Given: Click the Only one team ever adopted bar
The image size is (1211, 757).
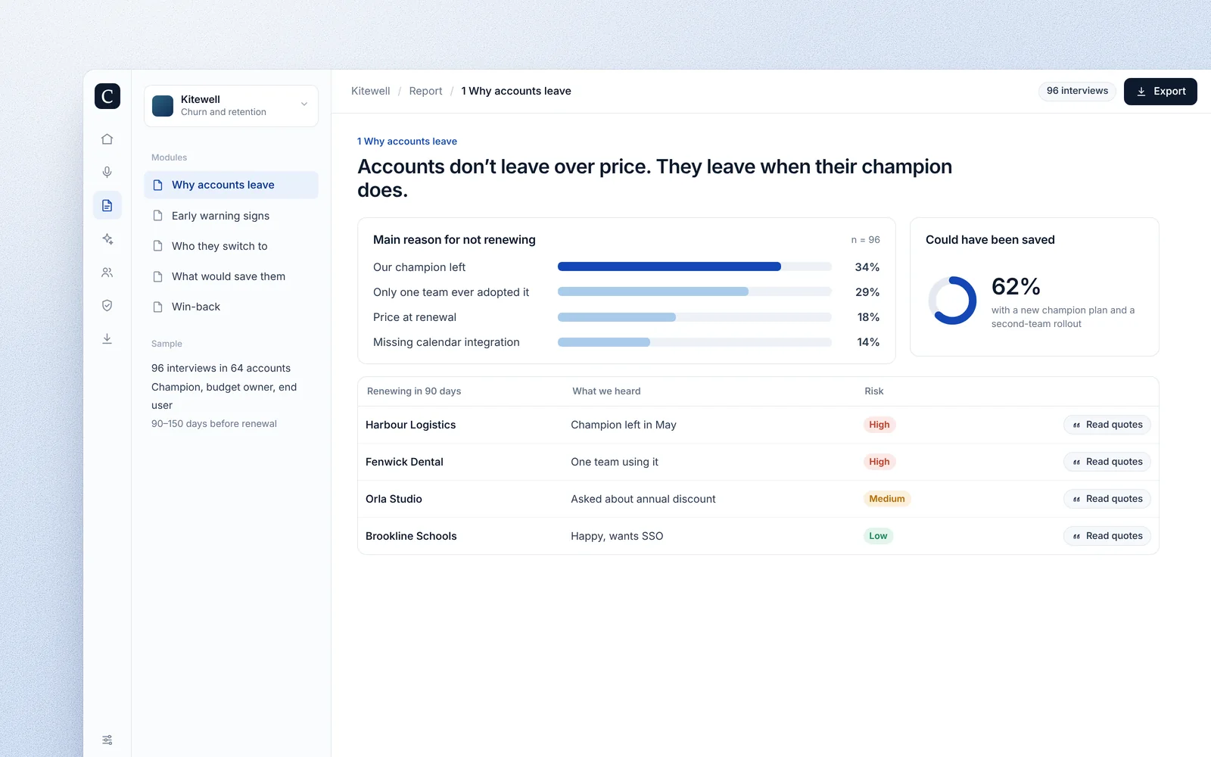Looking at the screenshot, I should [x=695, y=291].
